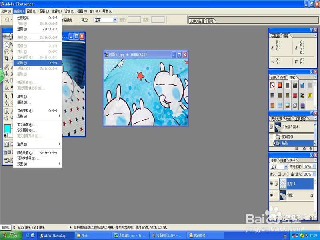
Task: Open layer blend mode 正常 dropdown
Action: [286, 167]
